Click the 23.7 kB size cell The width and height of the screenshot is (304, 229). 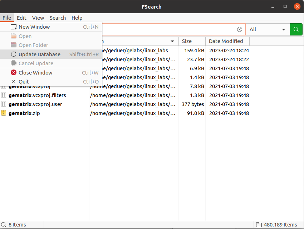coord(196,59)
